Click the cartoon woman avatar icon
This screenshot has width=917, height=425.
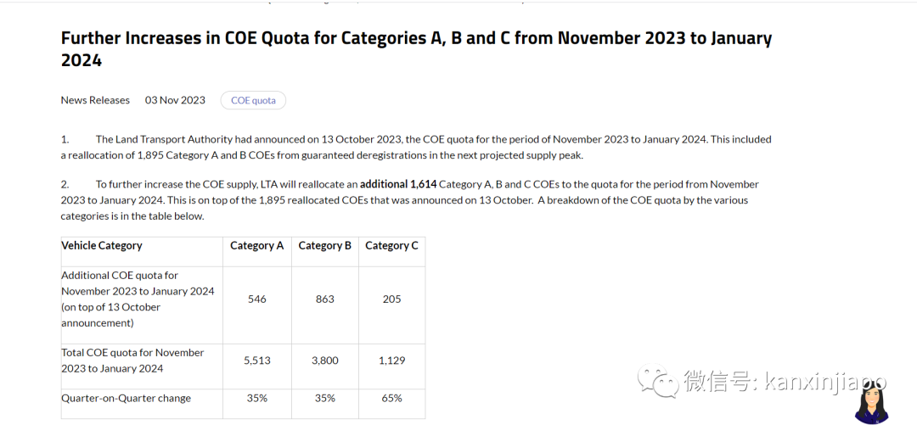point(872,402)
